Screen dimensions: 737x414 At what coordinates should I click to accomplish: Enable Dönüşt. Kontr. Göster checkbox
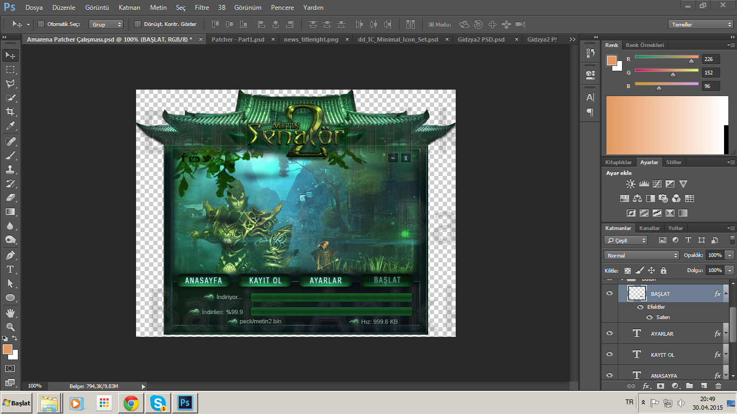(138, 24)
